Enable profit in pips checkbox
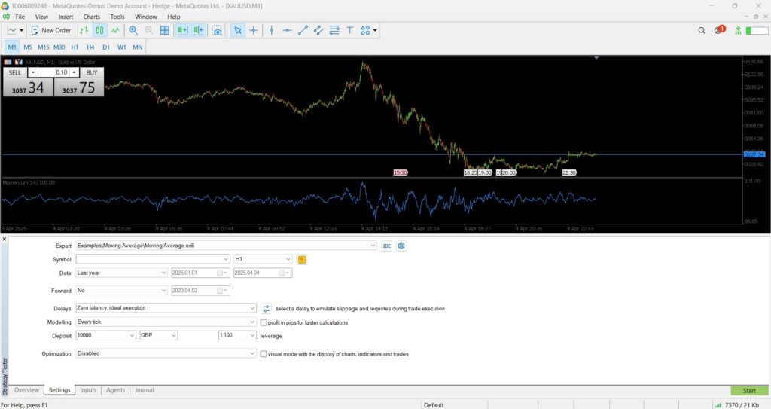 [264, 322]
